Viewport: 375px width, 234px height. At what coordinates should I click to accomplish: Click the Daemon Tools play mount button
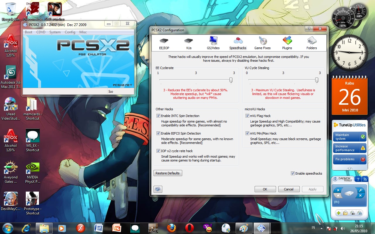(338, 190)
